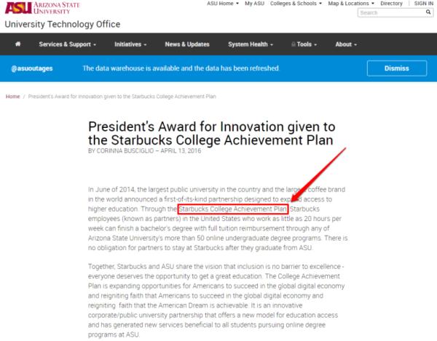Open the @asuoutages link
The height and width of the screenshot is (341, 437).
[x=32, y=68]
